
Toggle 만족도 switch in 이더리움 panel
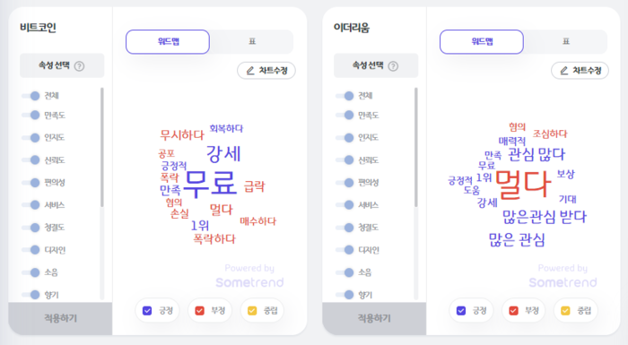point(345,116)
